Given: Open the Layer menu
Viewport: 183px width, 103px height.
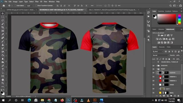Looking at the screenshot, I should (21, 2).
